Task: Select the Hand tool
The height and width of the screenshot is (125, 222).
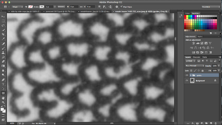Action: pyautogui.click(x=3, y=98)
